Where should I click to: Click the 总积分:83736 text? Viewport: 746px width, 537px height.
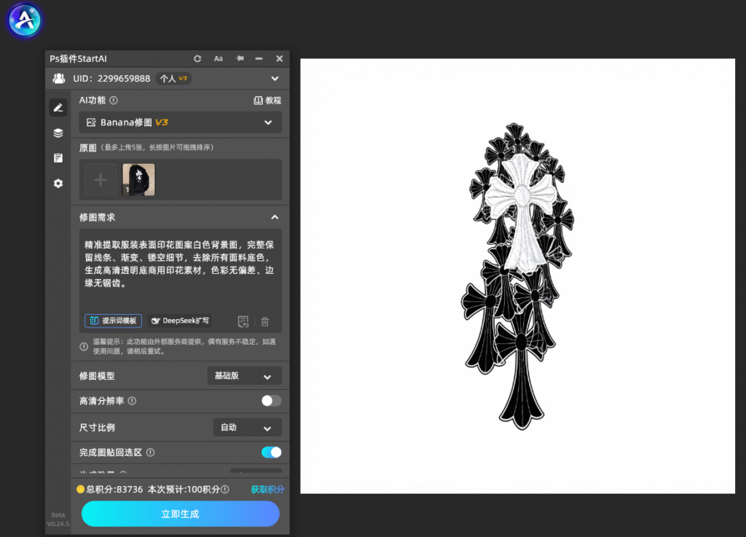(x=114, y=489)
